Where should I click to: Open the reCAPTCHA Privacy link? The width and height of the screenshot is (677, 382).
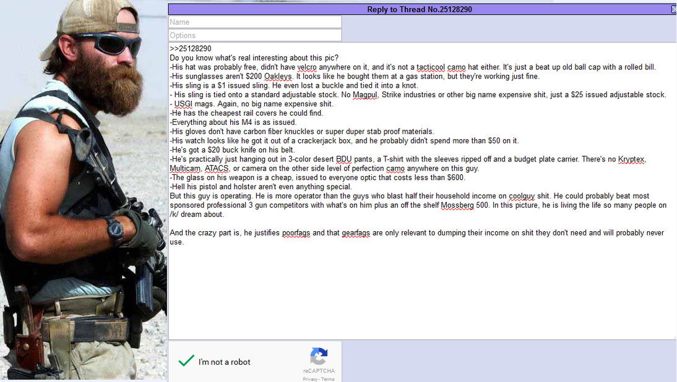[309, 380]
